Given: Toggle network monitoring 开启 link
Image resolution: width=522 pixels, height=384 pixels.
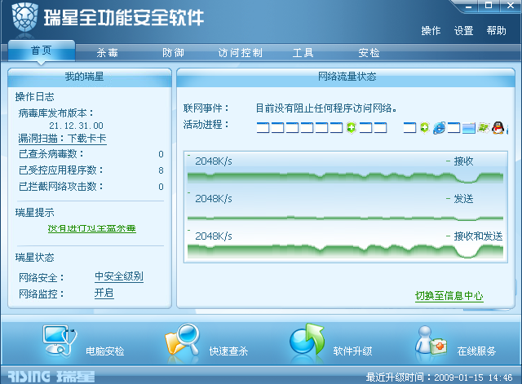Looking at the screenshot, I should tap(104, 294).
